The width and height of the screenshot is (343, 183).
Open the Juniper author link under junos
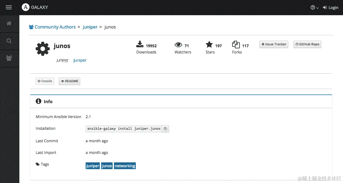[x=80, y=60]
